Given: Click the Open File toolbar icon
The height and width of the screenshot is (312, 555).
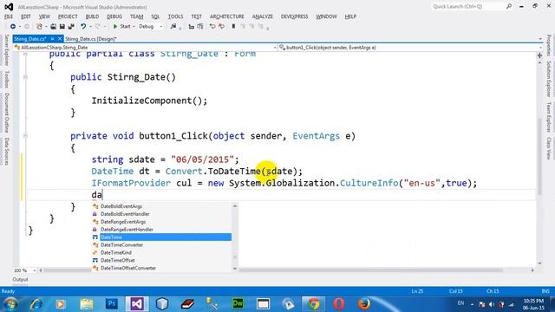Looking at the screenshot, I should pos(53,27).
